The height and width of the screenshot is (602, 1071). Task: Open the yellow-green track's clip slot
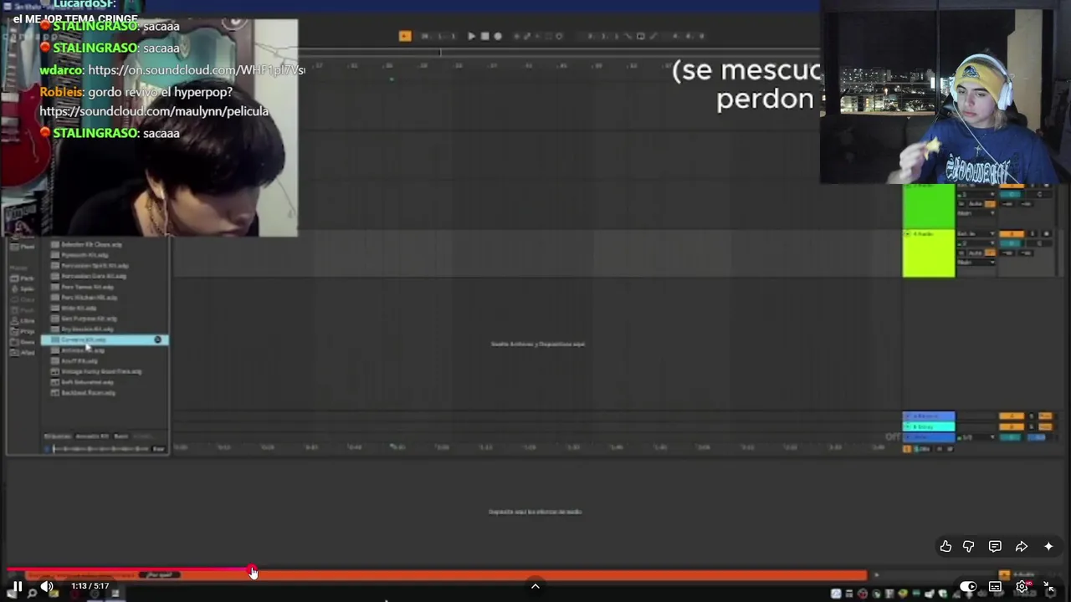coord(929,253)
